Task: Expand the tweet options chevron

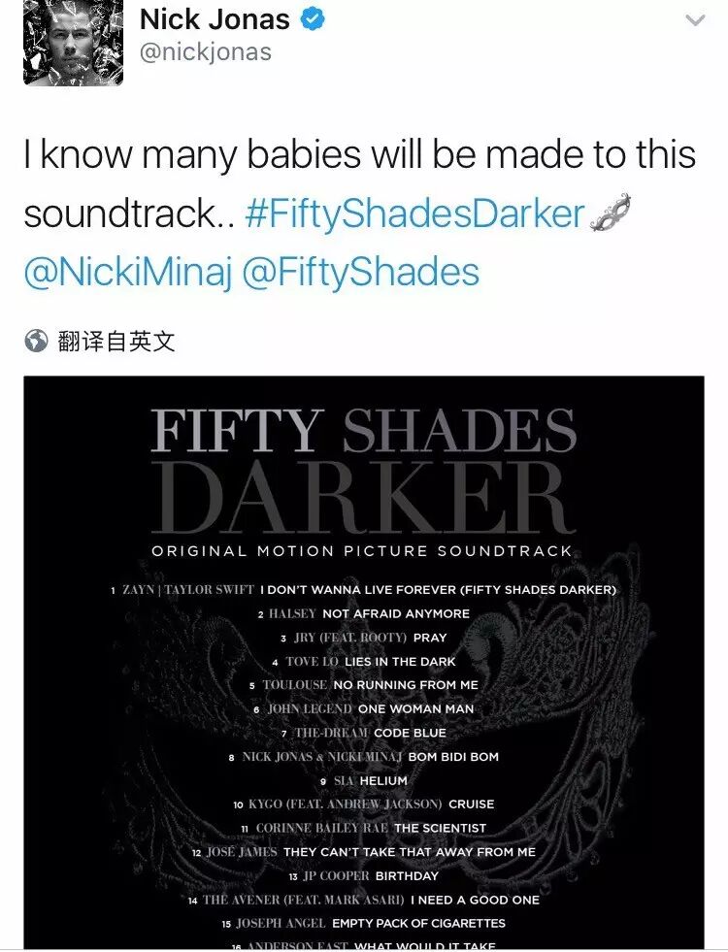Action: click(695, 20)
